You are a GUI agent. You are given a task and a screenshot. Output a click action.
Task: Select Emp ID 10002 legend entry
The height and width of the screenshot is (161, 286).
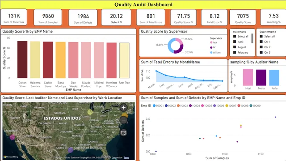point(170,106)
